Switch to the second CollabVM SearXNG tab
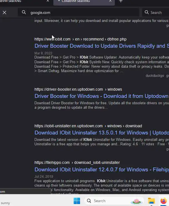Image resolution: width=169 pixels, height=206 pixels. click(x=84, y=2)
